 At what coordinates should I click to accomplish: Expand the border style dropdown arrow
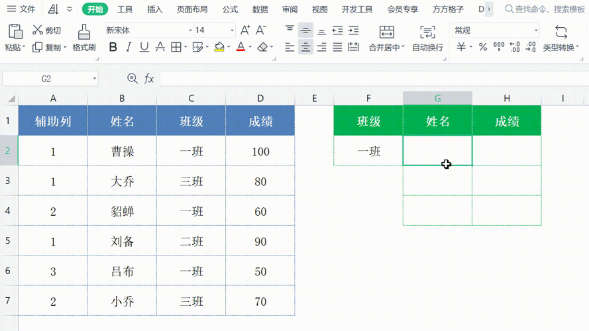(186, 47)
